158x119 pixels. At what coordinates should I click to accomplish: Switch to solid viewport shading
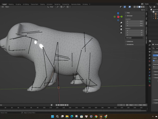pos(140,7)
